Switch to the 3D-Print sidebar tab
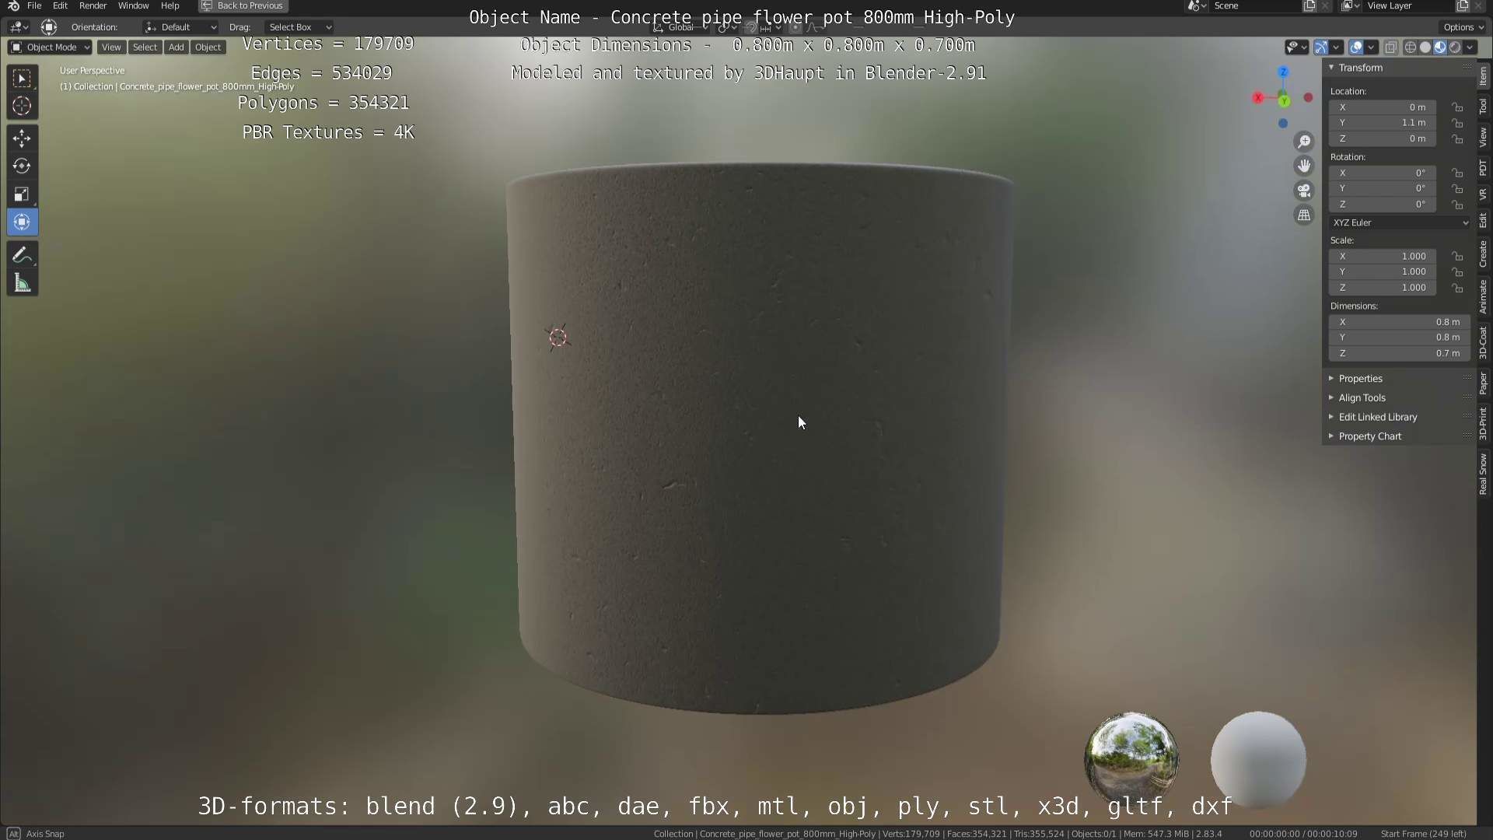Viewport: 1493px width, 840px height. [x=1484, y=423]
